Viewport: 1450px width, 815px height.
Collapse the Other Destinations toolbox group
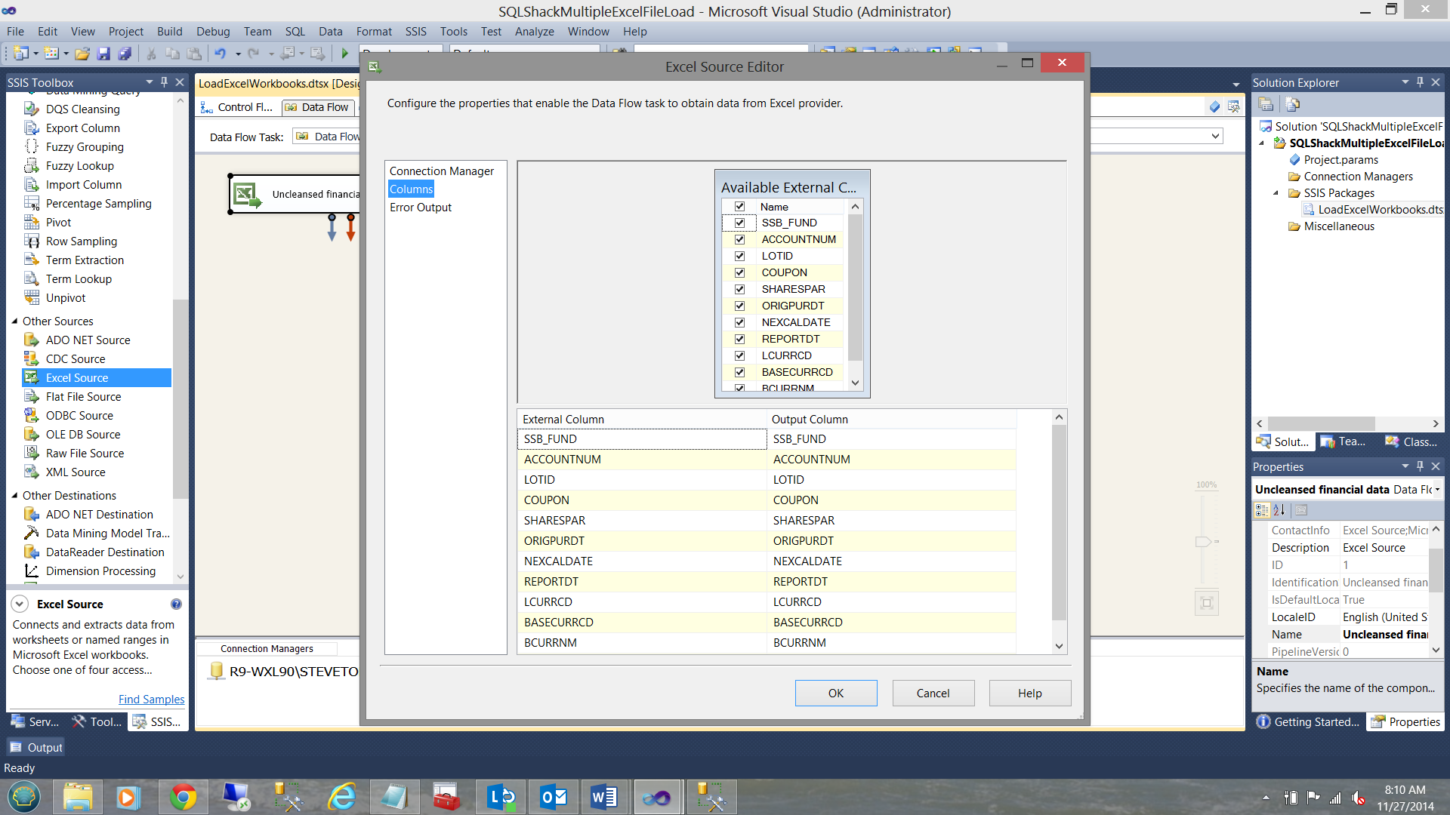(x=14, y=496)
